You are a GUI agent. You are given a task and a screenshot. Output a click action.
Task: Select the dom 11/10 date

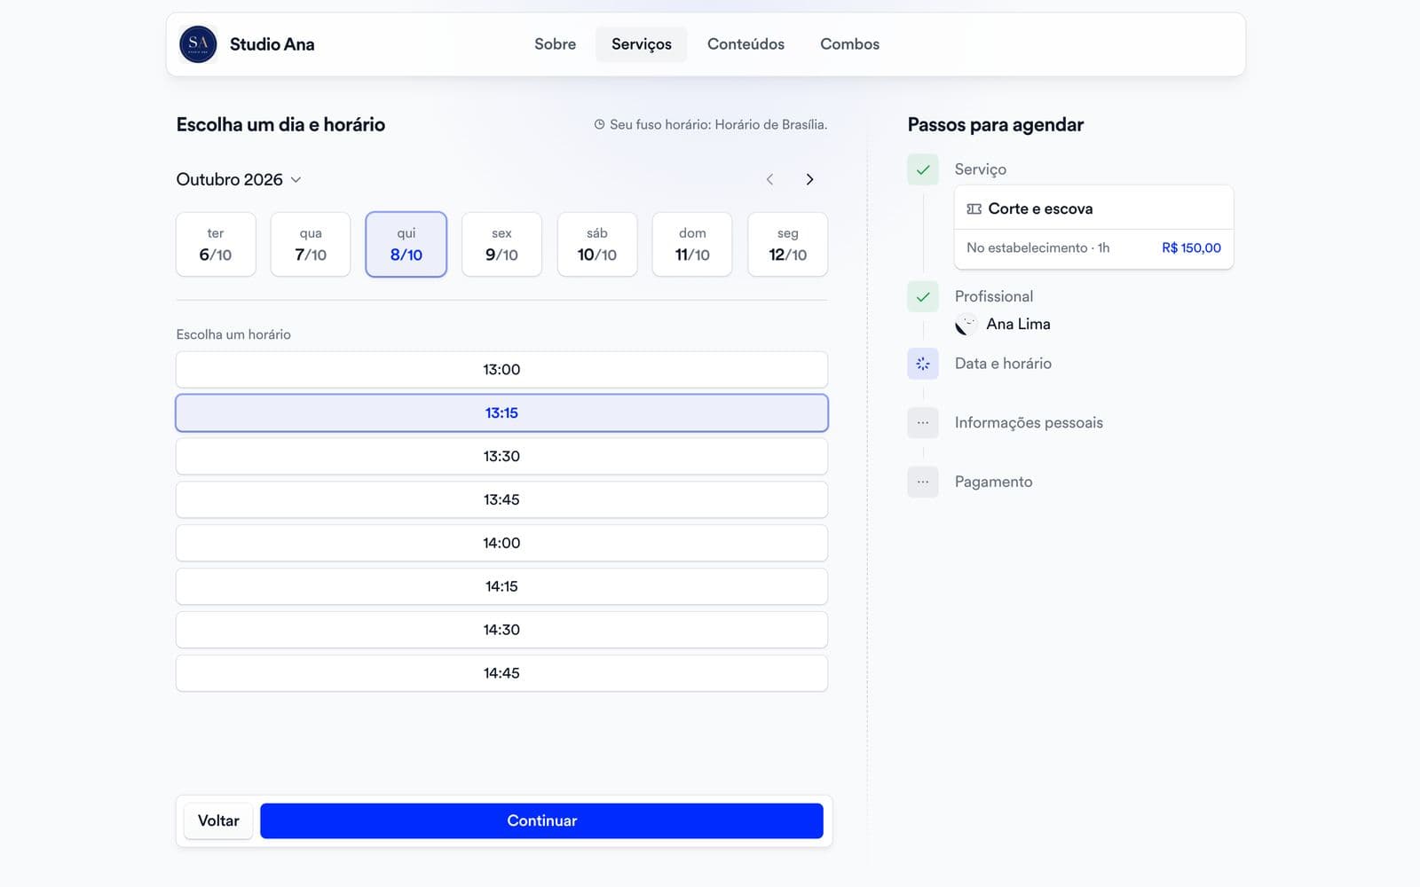(692, 244)
